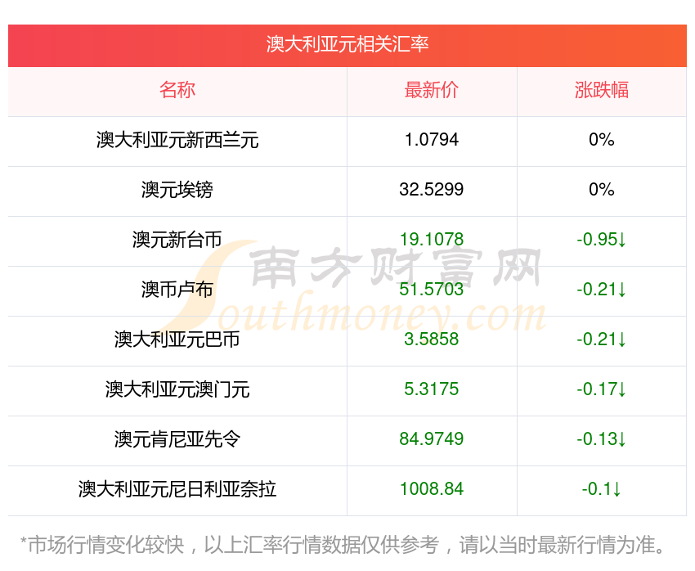Click the -0.1↓ change value
Image resolution: width=695 pixels, height=571 pixels.
point(602,489)
